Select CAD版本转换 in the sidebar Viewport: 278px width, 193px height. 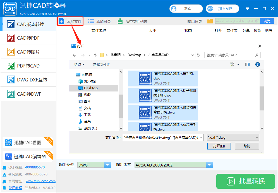click(28, 24)
